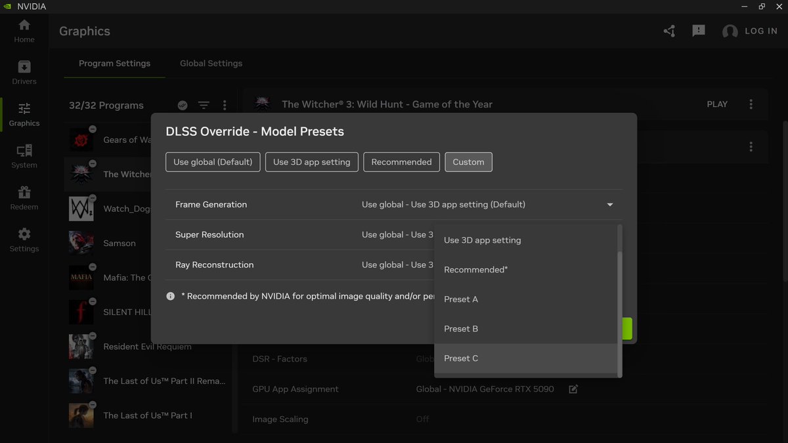
Task: Open the Home section in the sidebar
Action: [24, 31]
